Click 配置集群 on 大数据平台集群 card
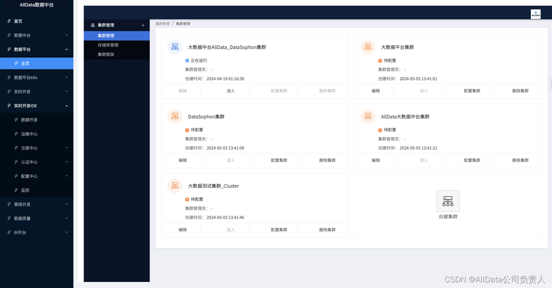Viewport: 552px width, 288px height. point(472,91)
